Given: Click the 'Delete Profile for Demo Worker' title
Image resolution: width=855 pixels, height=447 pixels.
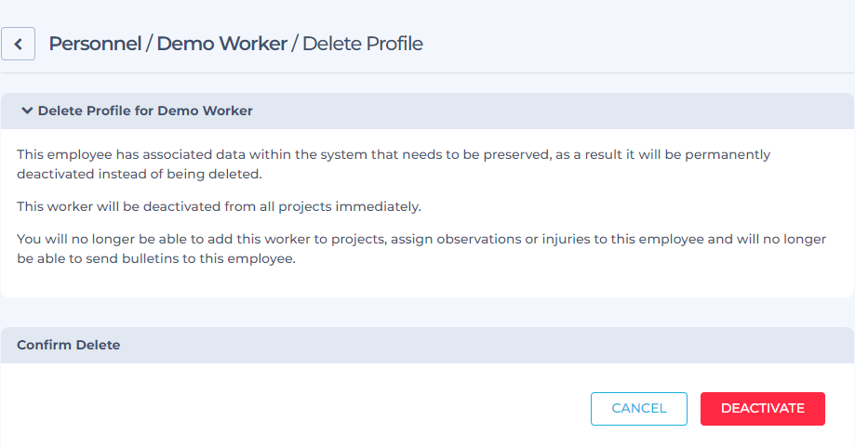Looking at the screenshot, I should [145, 111].
